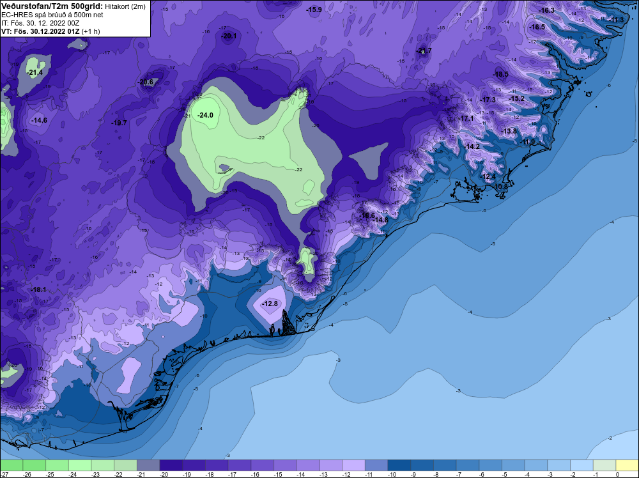Click the "Hitakort (2m)" header text
This screenshot has height=478, width=639.
tap(125, 6)
